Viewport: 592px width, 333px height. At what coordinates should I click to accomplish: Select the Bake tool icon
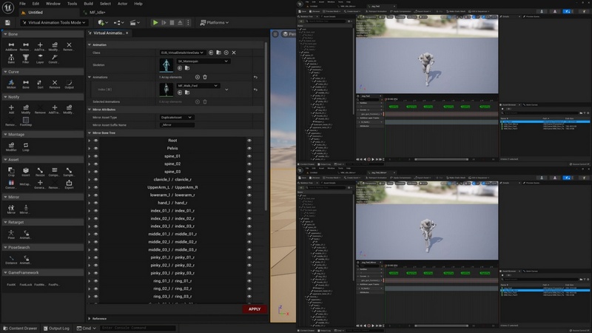[11, 59]
